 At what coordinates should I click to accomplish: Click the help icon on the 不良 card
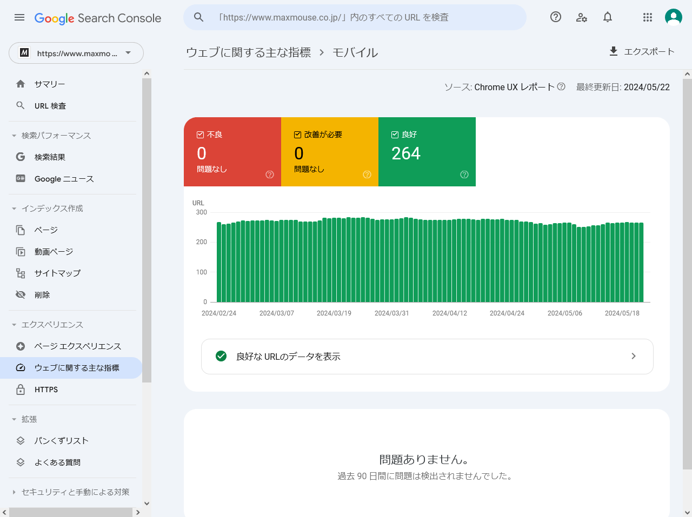point(270,174)
